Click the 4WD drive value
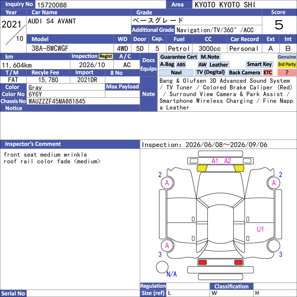The image size is (297, 297). tap(123, 49)
